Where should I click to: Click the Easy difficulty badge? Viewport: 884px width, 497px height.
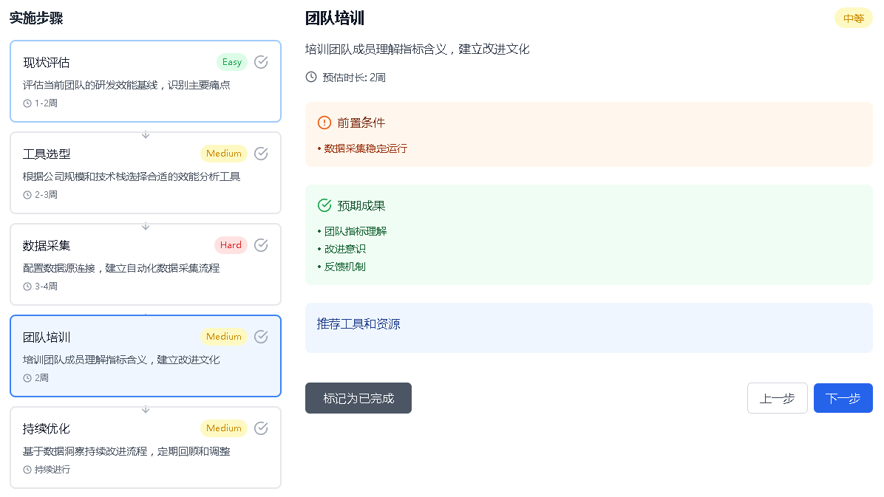tap(231, 62)
